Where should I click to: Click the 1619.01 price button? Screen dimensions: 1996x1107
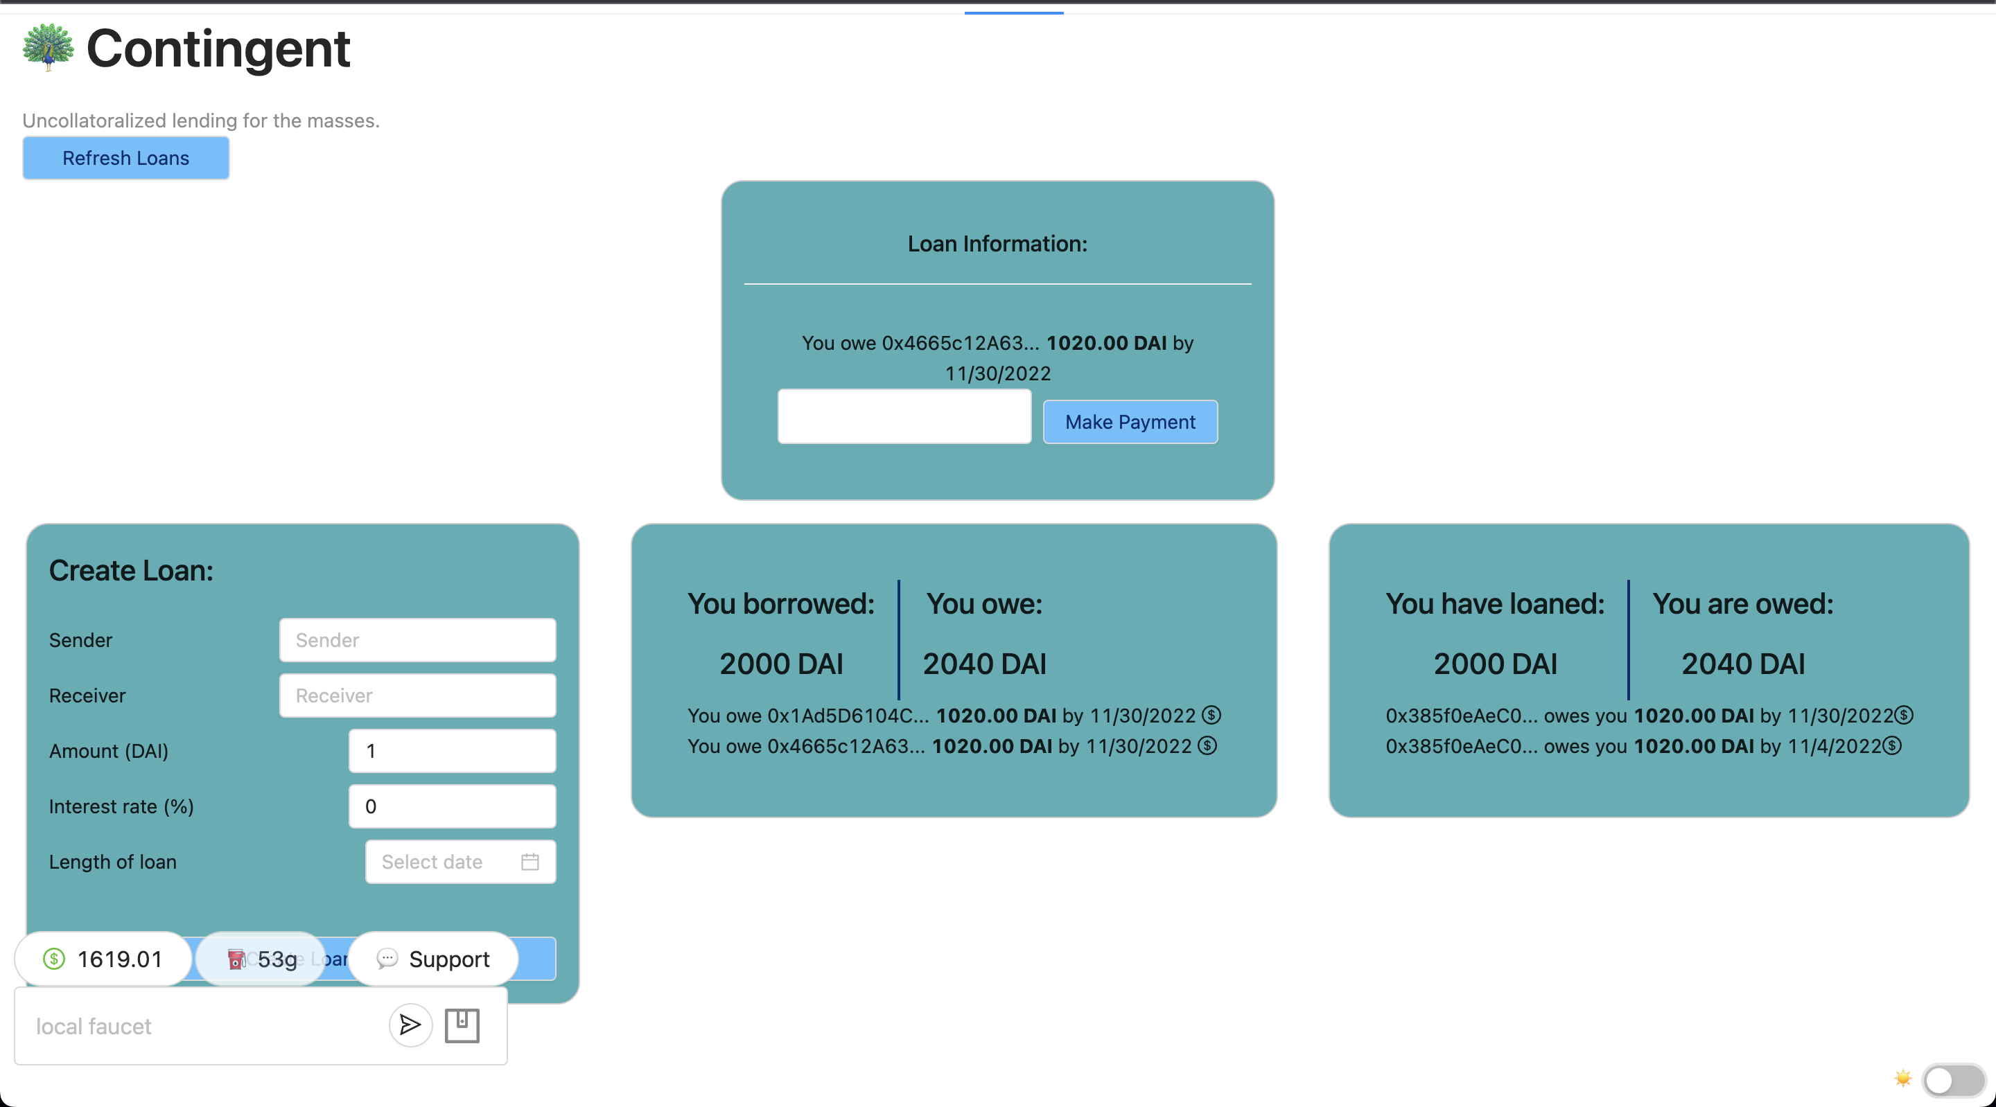point(103,959)
